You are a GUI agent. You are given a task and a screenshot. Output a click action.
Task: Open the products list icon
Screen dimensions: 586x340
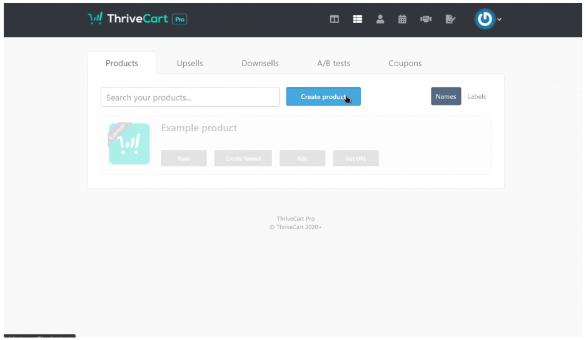coord(358,19)
